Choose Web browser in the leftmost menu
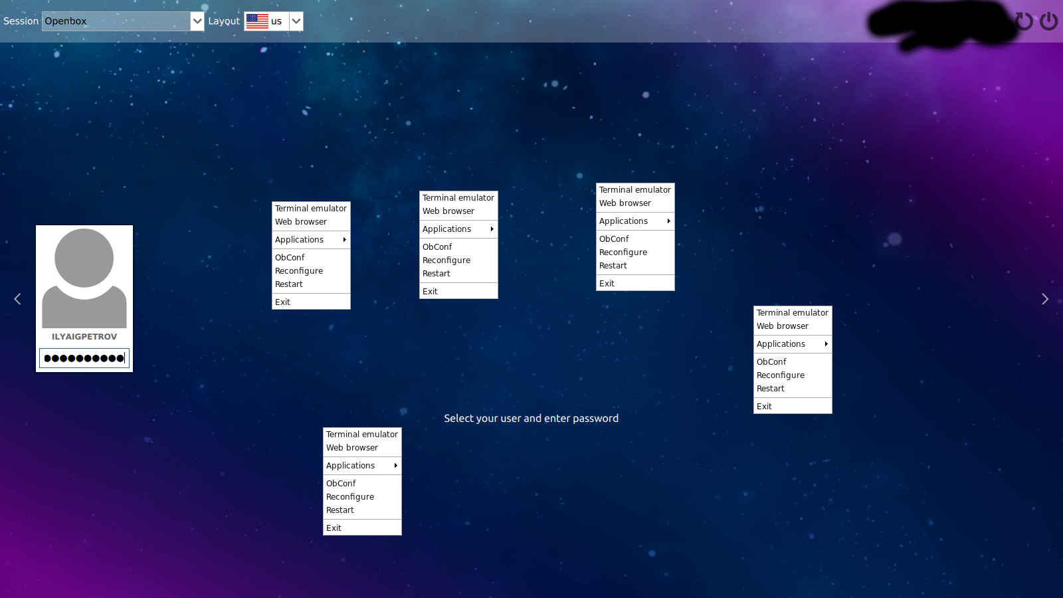Image resolution: width=1063 pixels, height=598 pixels. [301, 222]
